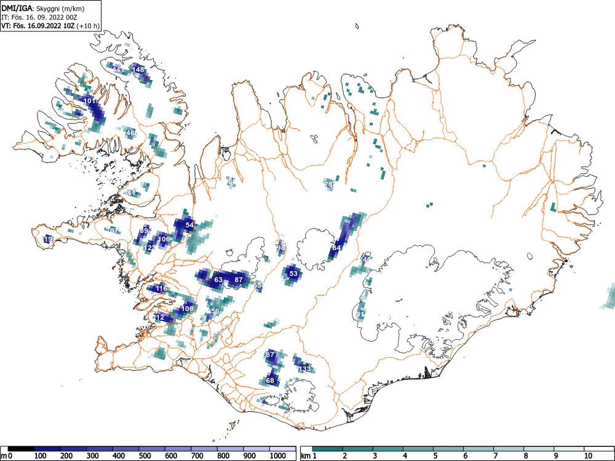Click the light 8–9 km legend swatch
Viewport: 615px width, 461px height.
tap(539, 449)
